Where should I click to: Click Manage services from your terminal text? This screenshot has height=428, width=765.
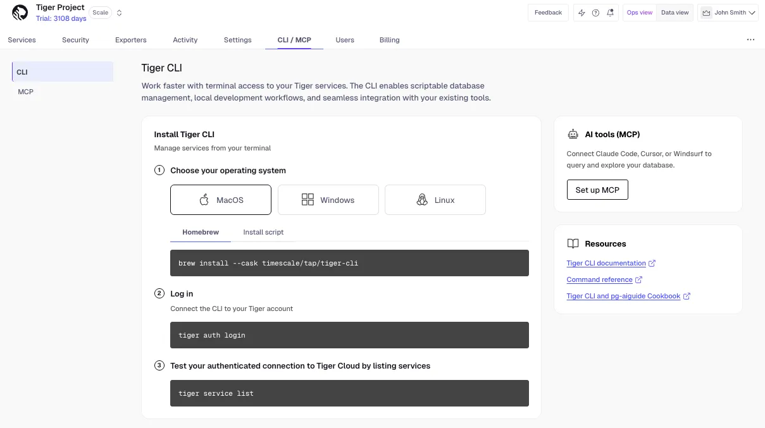point(213,148)
